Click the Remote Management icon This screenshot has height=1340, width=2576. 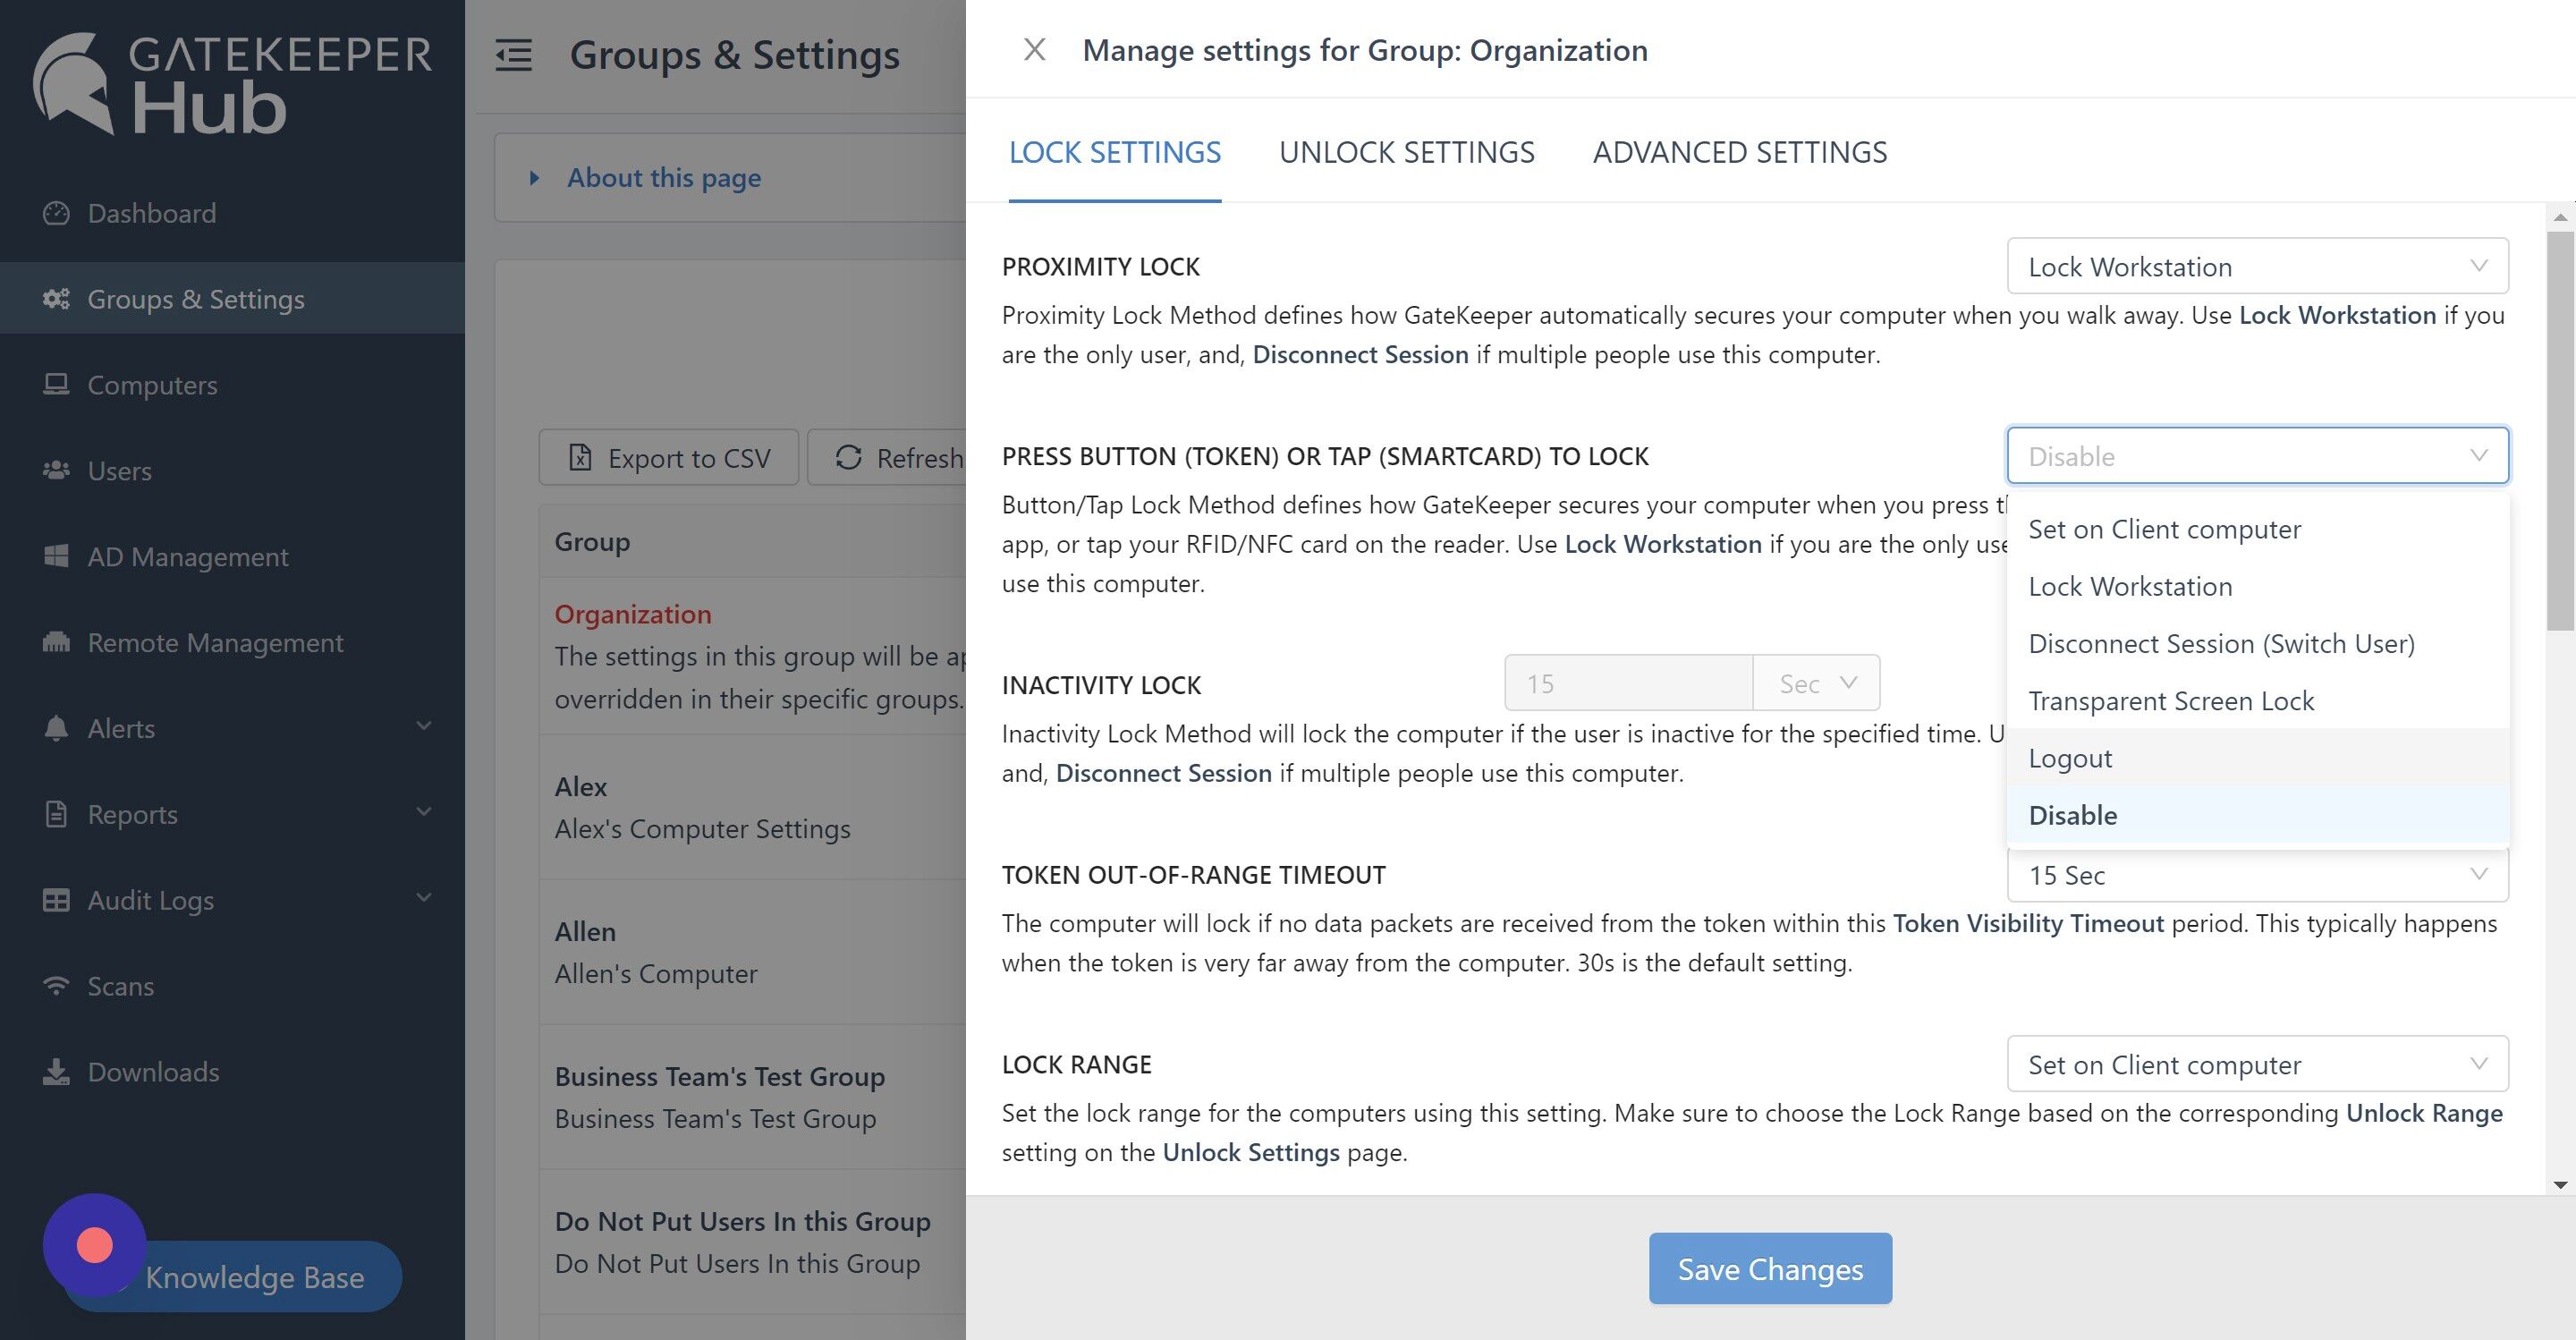click(56, 642)
